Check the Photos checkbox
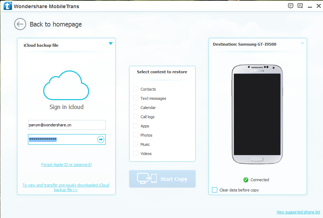This screenshot has height=218, width=323. (x=136, y=135)
